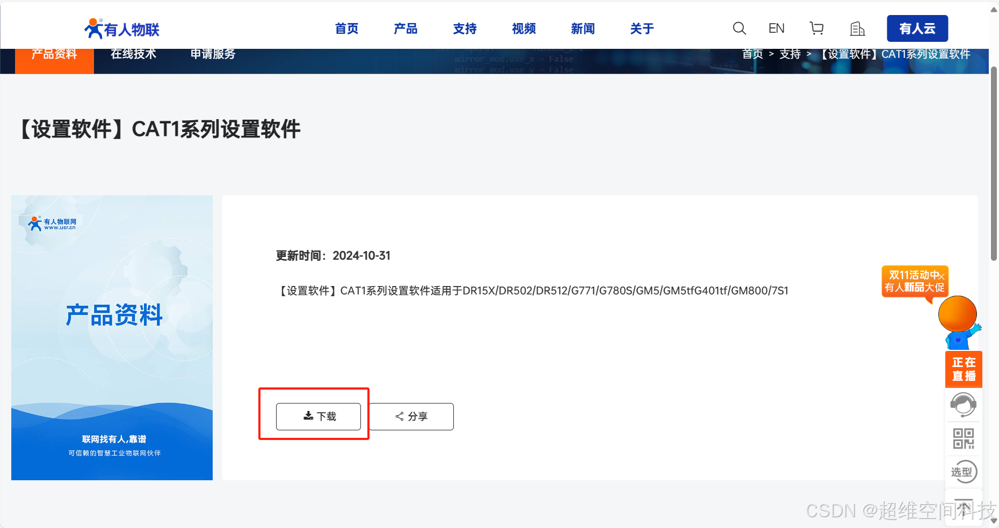
Task: Open the customer service headset icon
Action: click(x=964, y=405)
